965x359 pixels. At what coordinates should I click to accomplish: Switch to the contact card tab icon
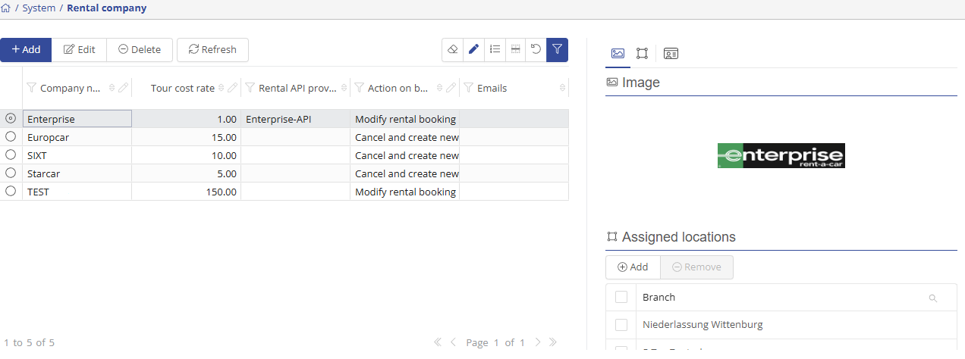point(671,53)
